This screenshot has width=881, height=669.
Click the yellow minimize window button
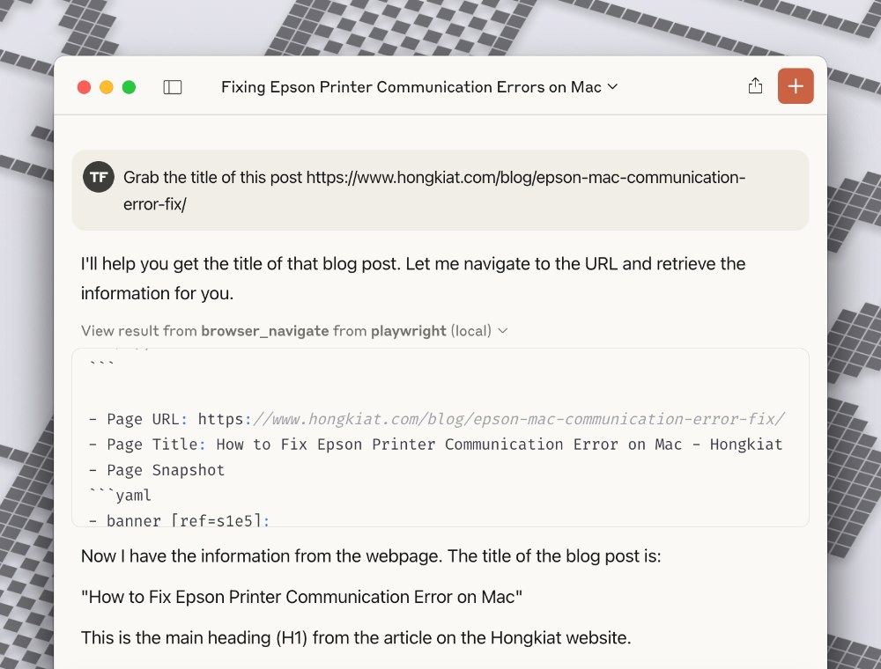[x=107, y=87]
